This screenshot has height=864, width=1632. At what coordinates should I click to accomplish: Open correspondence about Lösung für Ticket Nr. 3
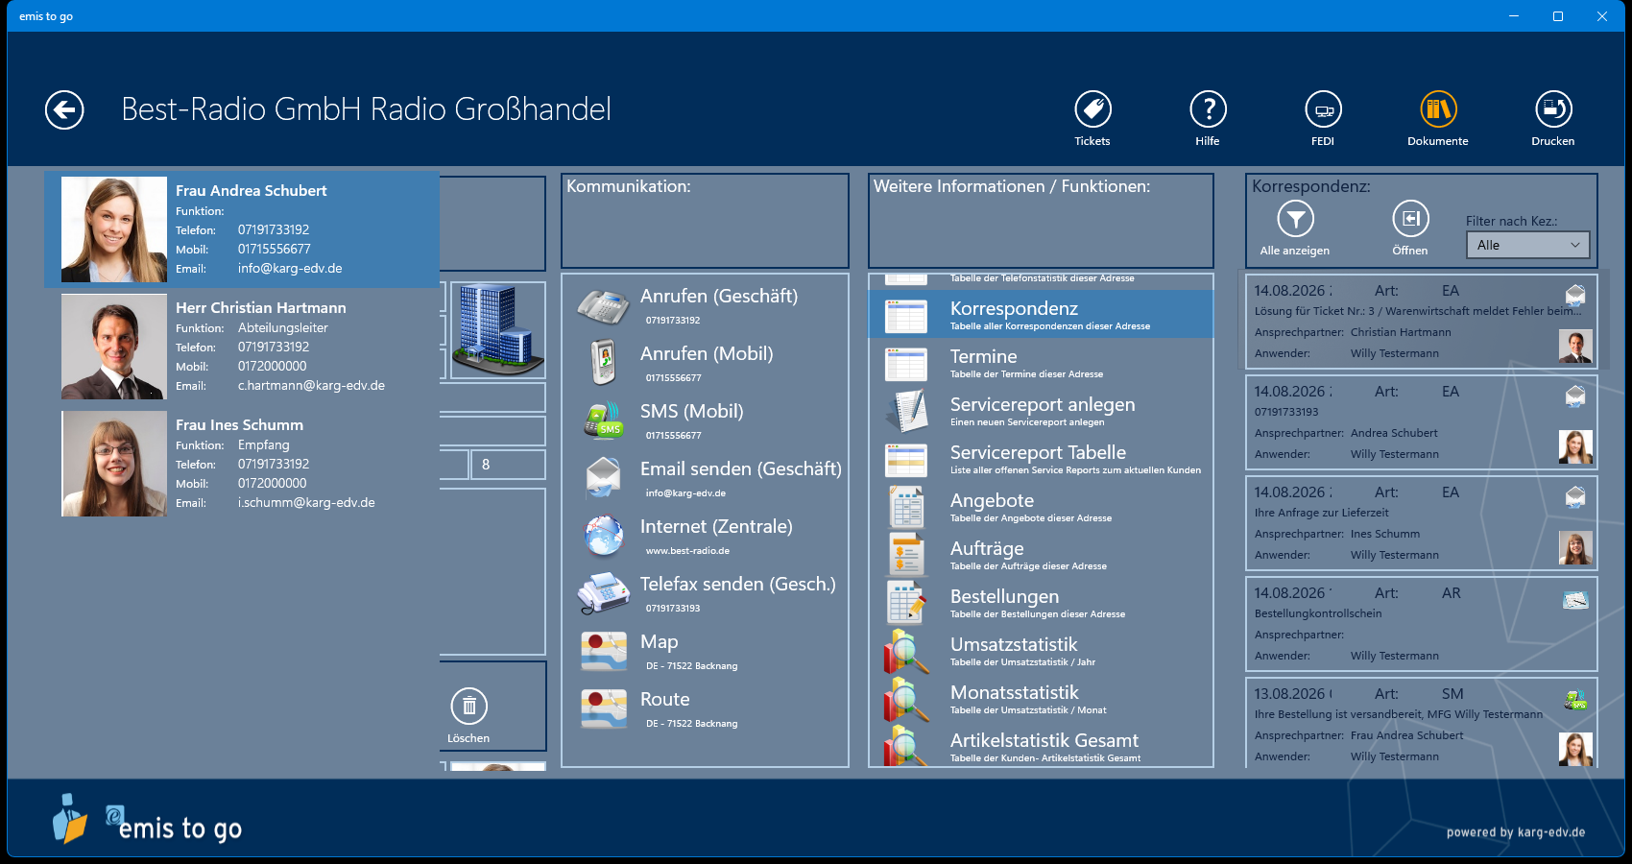tap(1422, 322)
